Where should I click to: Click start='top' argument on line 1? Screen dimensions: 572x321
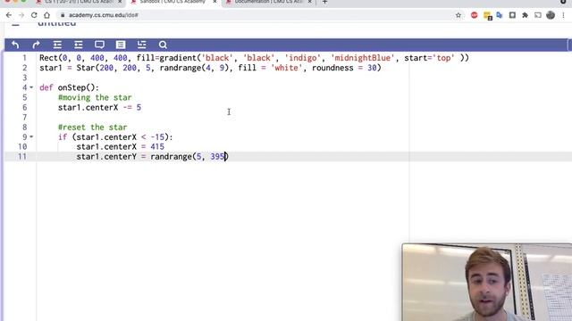(429, 58)
